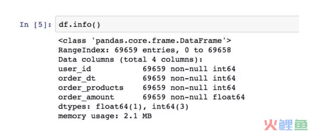
Task: Click float64 dtype in order_amount row
Action: pos(229,97)
